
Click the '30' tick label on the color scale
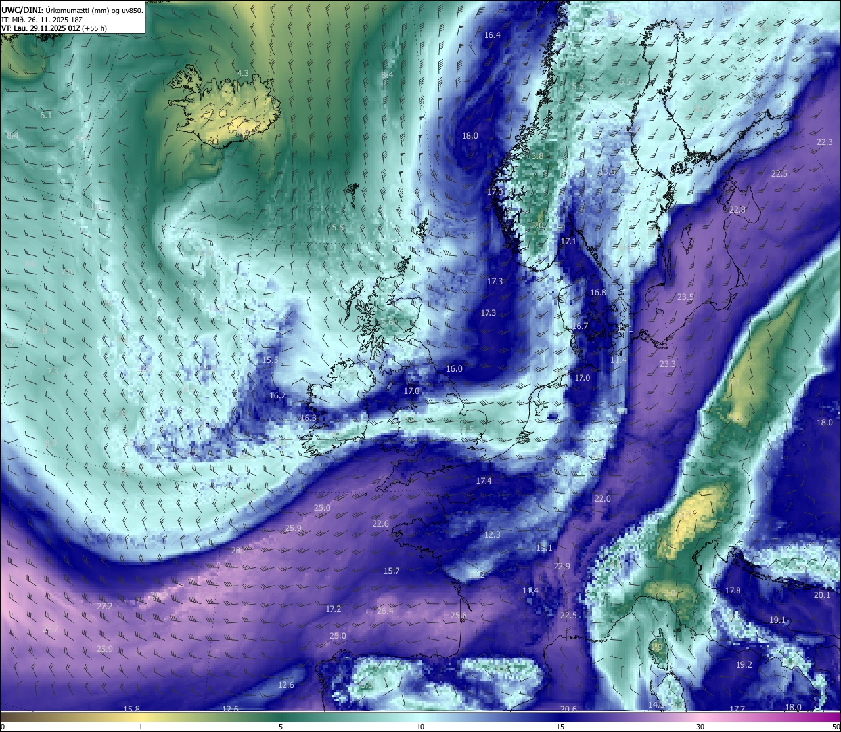tap(700, 727)
